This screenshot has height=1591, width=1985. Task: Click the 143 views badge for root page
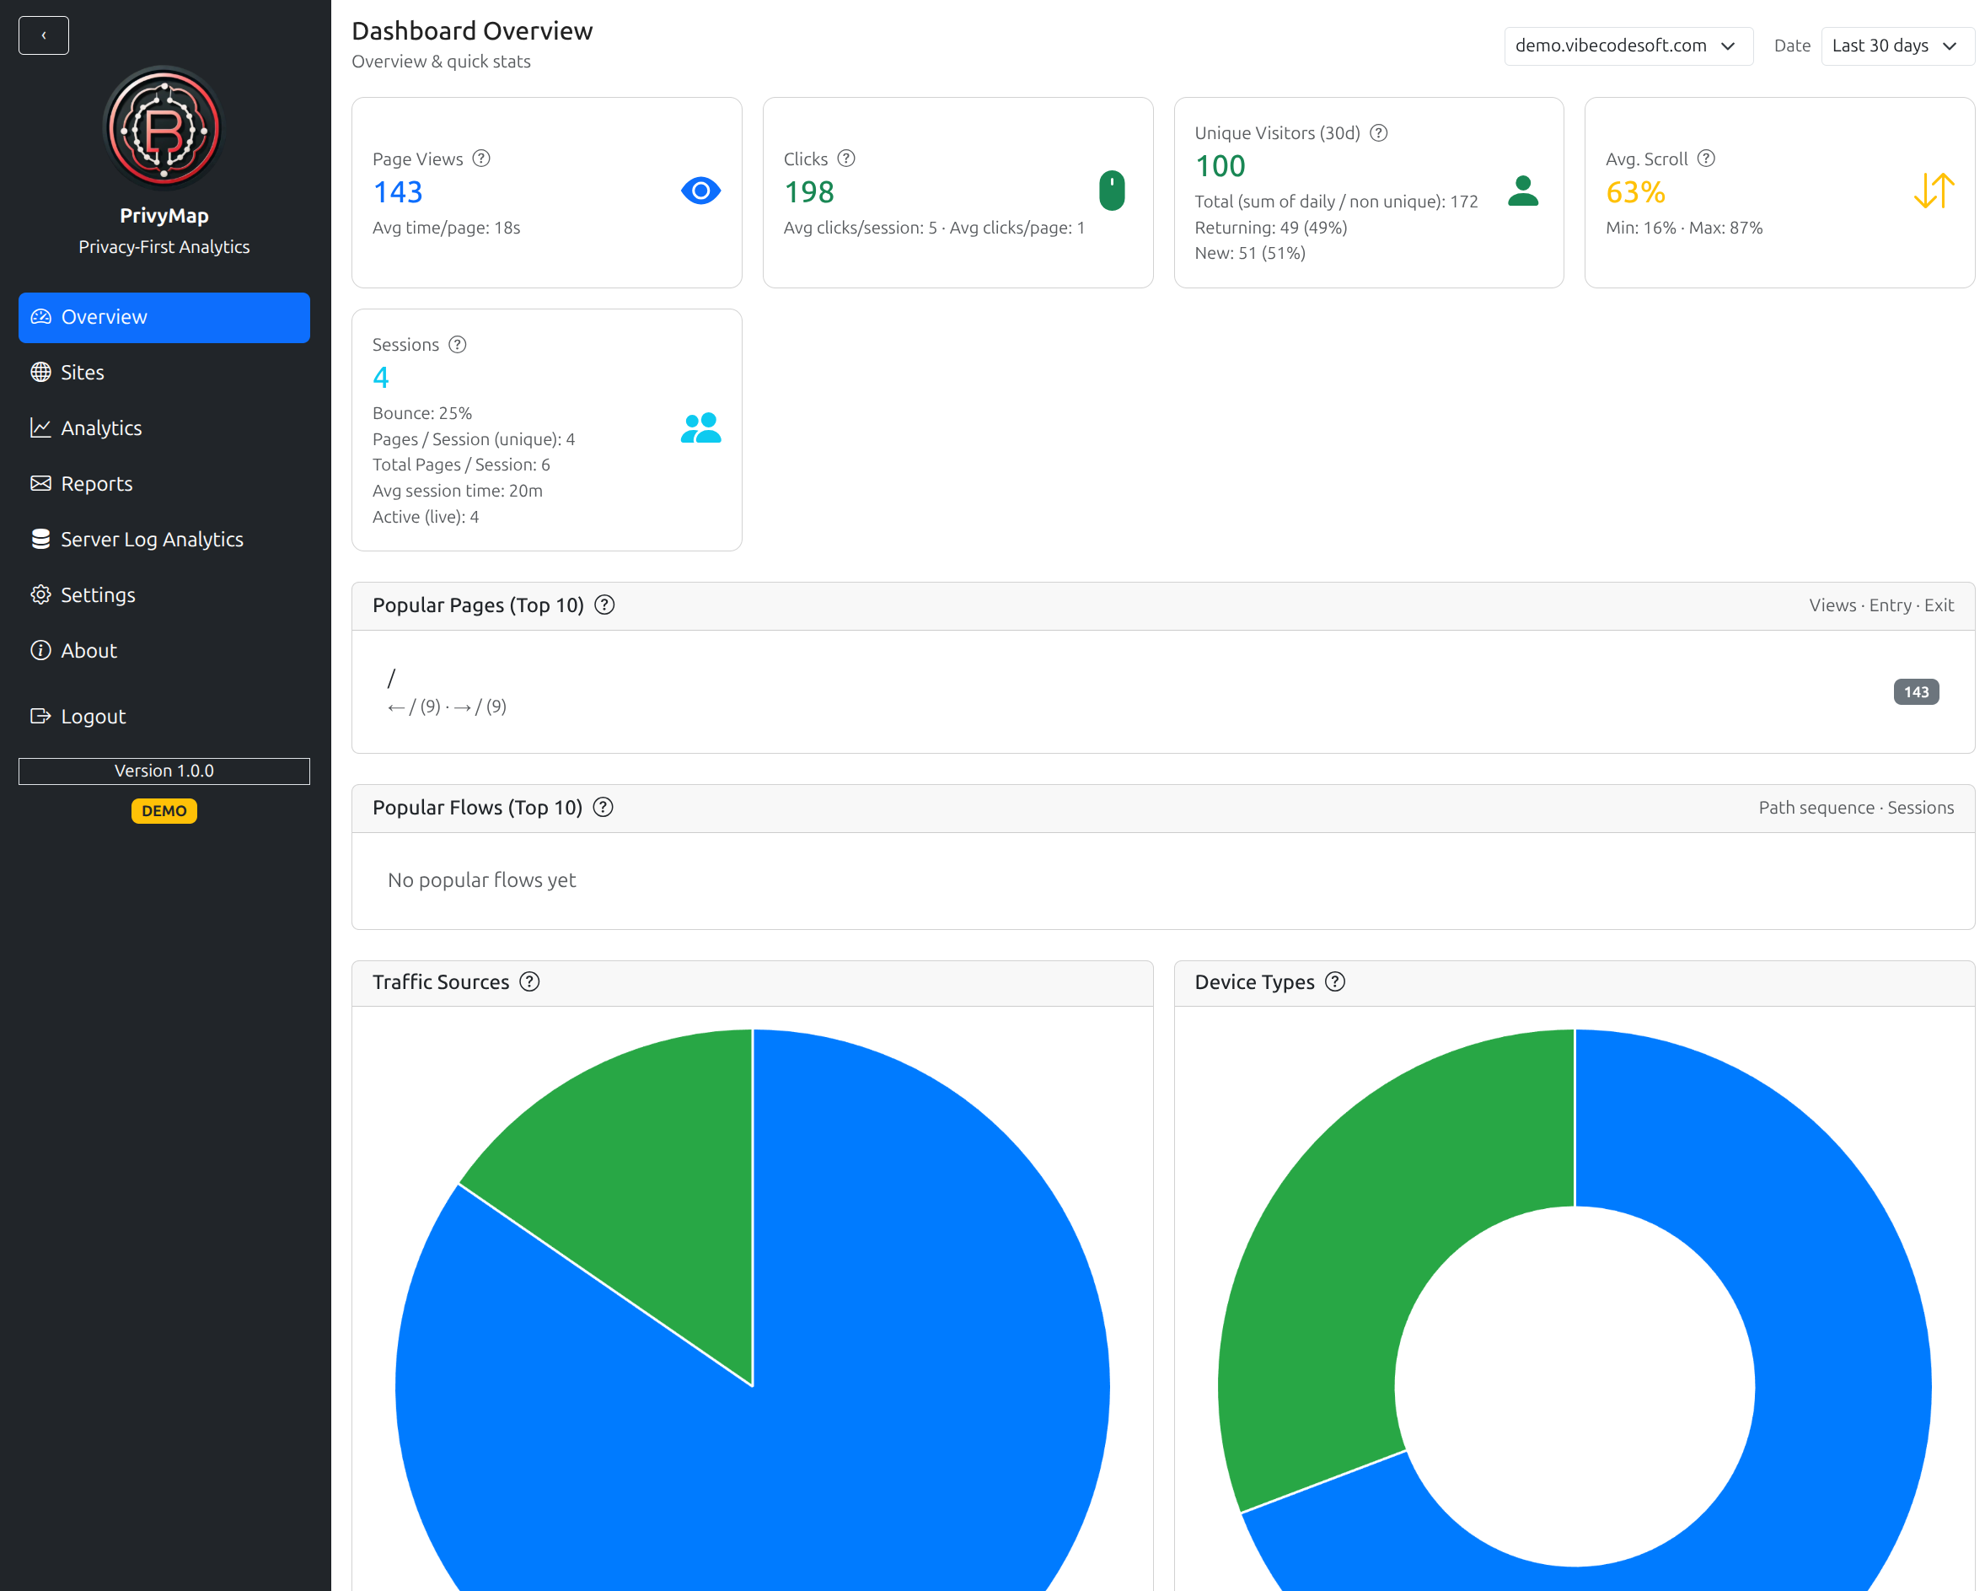[1915, 691]
